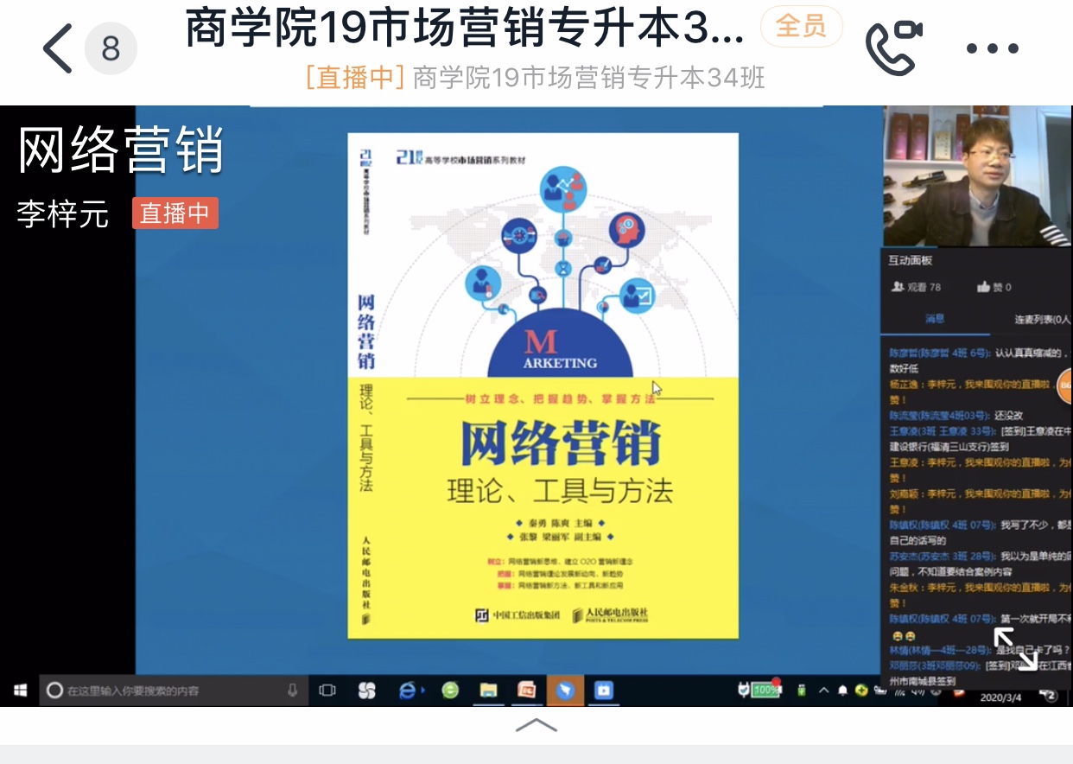Screen dimensions: 1073x764
Task: Switch to the 连麦列表 tab
Action: click(1043, 319)
